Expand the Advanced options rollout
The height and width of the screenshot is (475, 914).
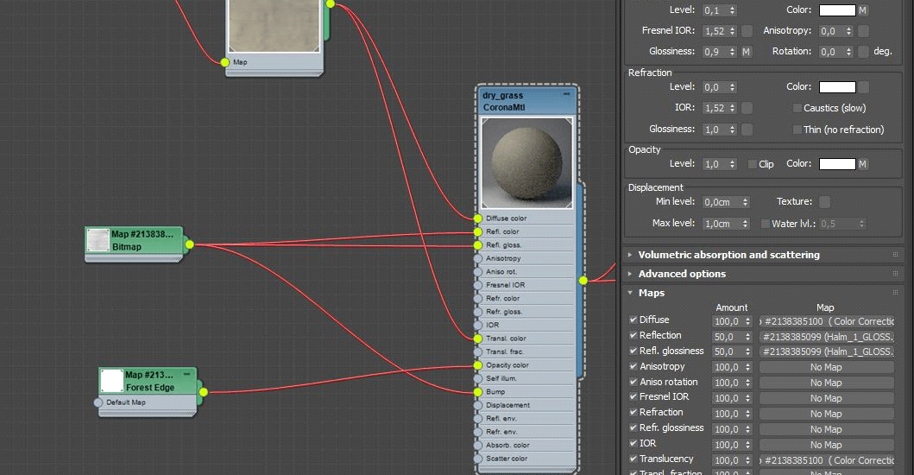click(682, 274)
